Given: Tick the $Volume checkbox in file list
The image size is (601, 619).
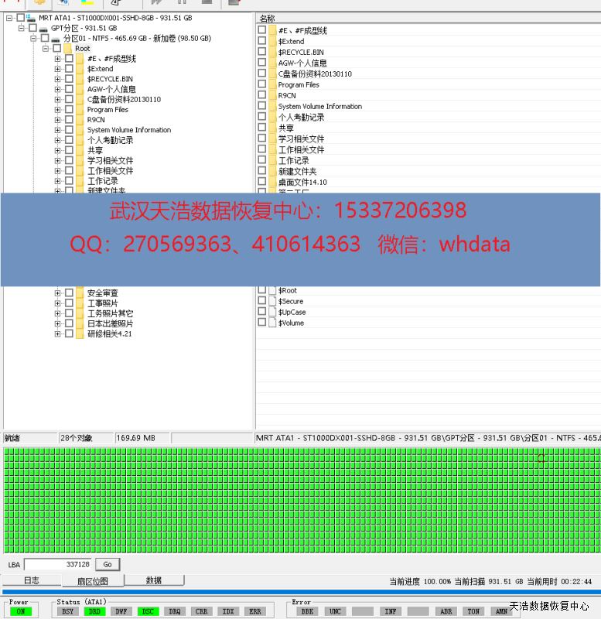Looking at the screenshot, I should pos(261,323).
